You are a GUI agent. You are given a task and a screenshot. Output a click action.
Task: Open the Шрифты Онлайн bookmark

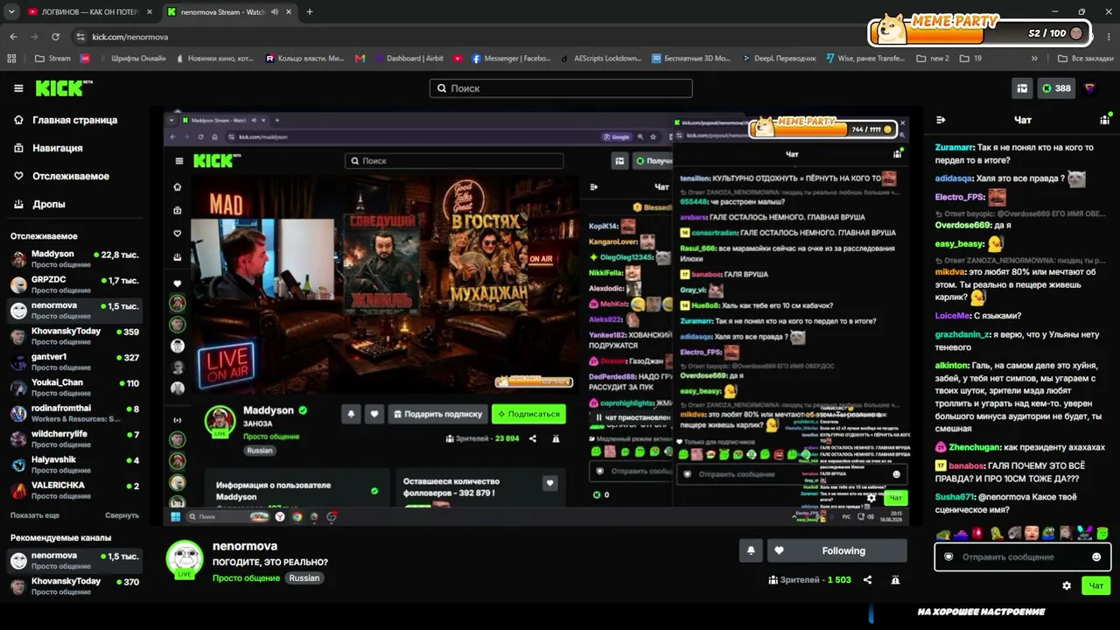coord(131,59)
